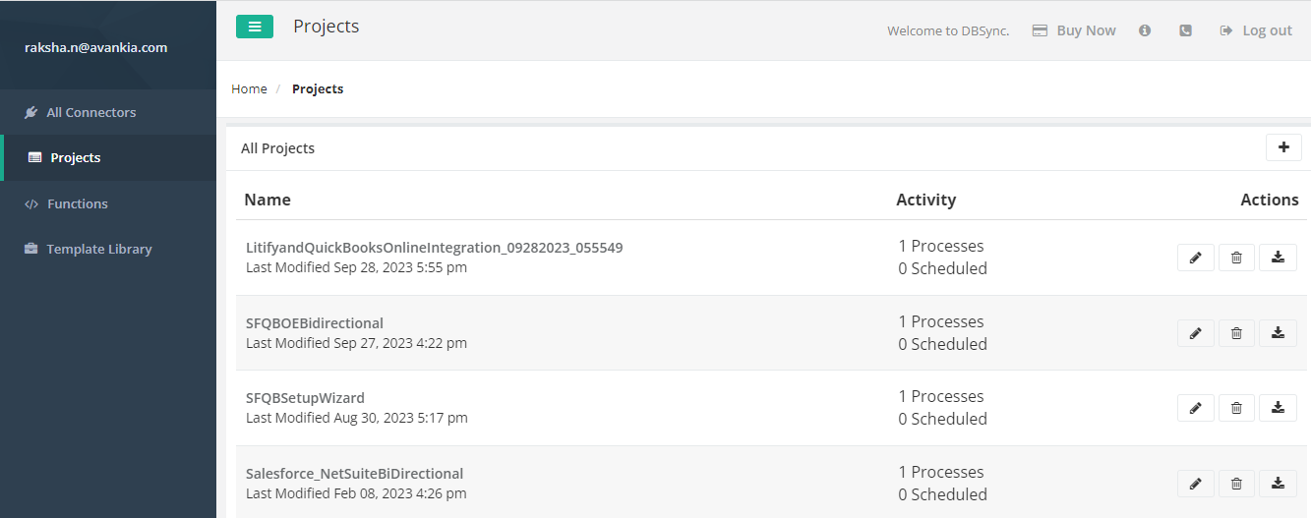Log out of DBSync
1311x518 pixels.
pyautogui.click(x=1256, y=30)
